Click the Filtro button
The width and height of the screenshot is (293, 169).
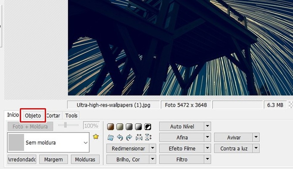[182, 159]
